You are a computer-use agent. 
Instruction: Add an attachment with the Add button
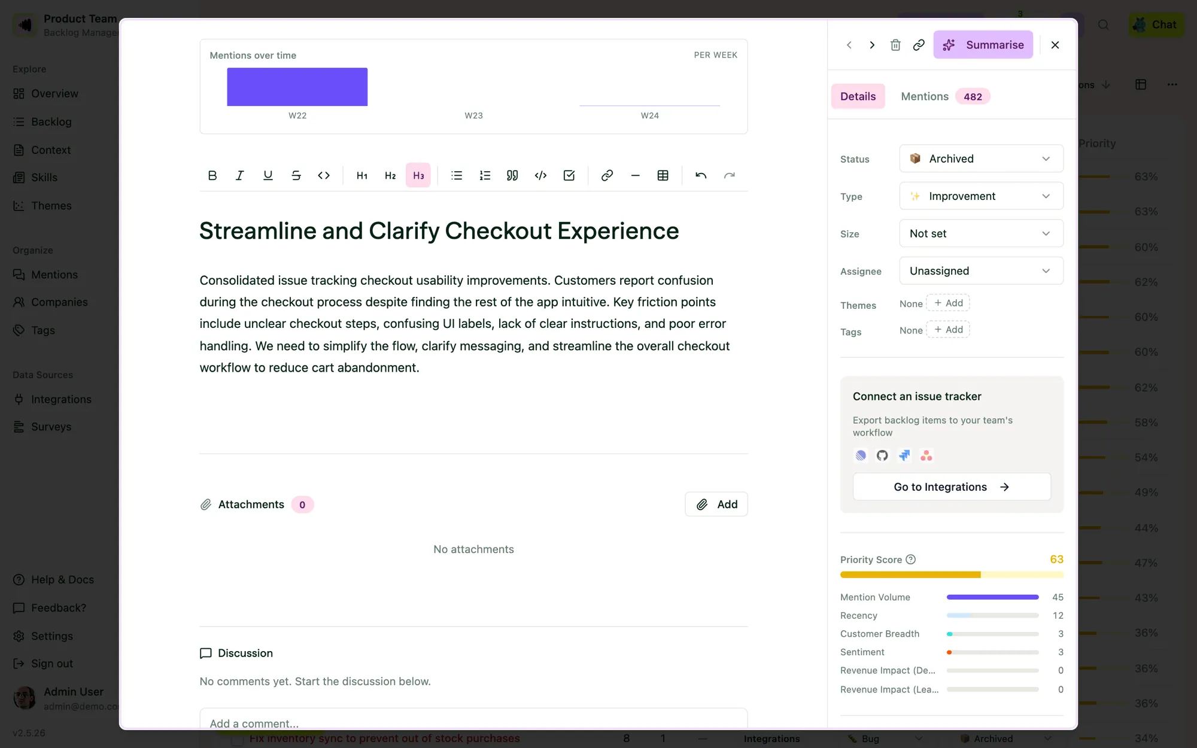(716, 504)
